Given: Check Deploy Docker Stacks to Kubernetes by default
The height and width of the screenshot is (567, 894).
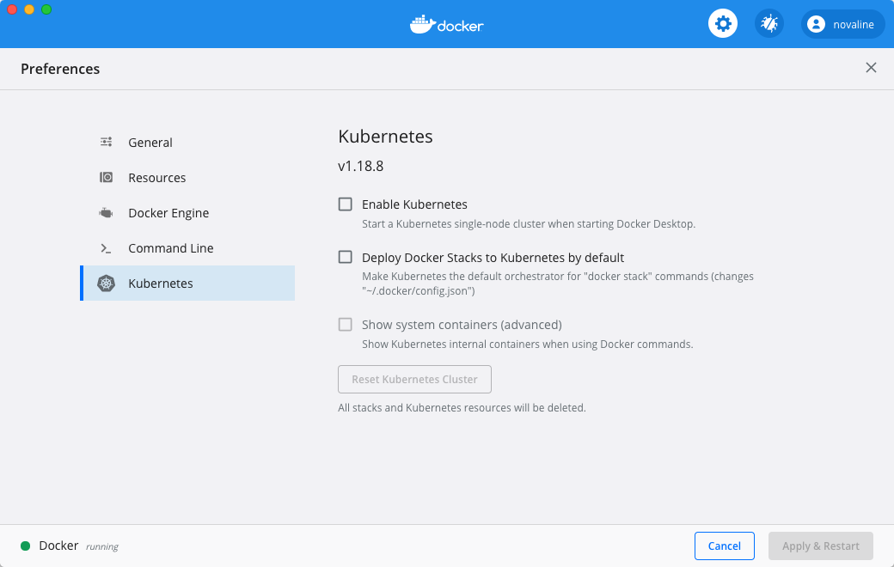Looking at the screenshot, I should tap(345, 257).
